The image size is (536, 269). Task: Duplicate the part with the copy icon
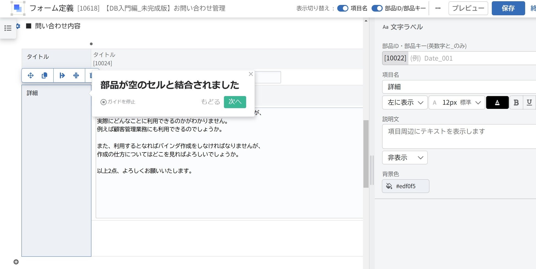[x=45, y=75]
